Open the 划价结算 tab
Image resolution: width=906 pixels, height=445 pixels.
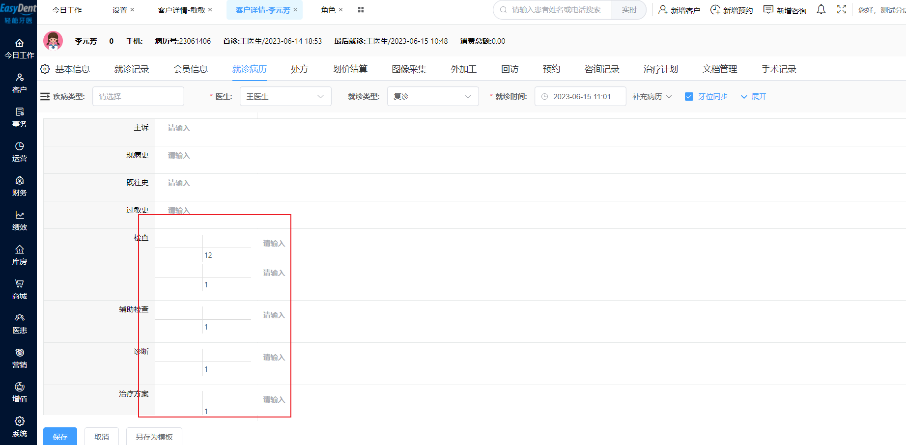pos(350,69)
